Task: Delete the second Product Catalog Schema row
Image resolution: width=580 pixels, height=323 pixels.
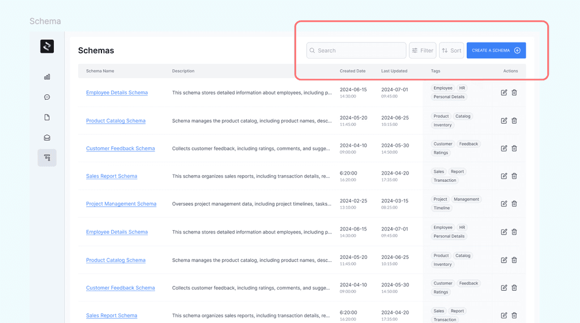Action: (x=514, y=260)
